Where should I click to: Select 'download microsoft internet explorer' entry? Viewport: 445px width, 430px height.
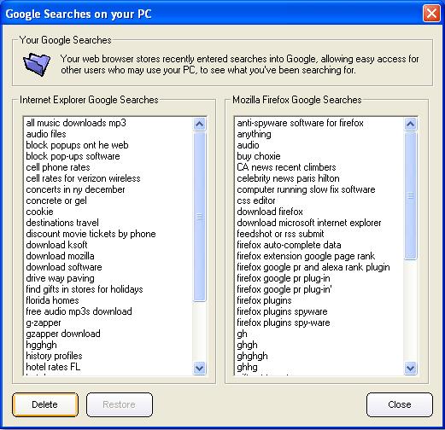pyautogui.click(x=309, y=223)
